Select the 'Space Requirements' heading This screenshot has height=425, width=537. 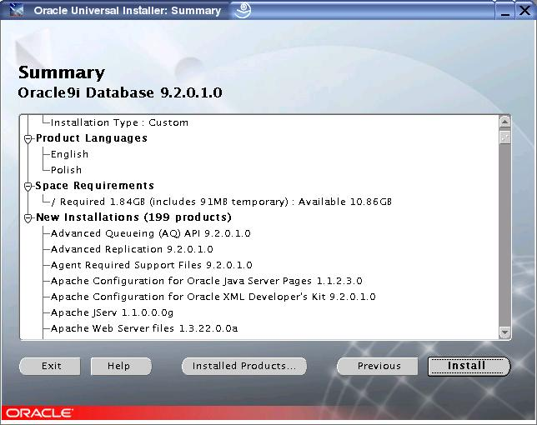click(94, 186)
